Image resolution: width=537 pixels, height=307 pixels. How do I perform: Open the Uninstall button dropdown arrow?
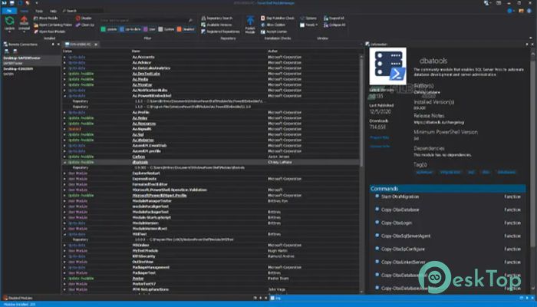(x=24, y=32)
